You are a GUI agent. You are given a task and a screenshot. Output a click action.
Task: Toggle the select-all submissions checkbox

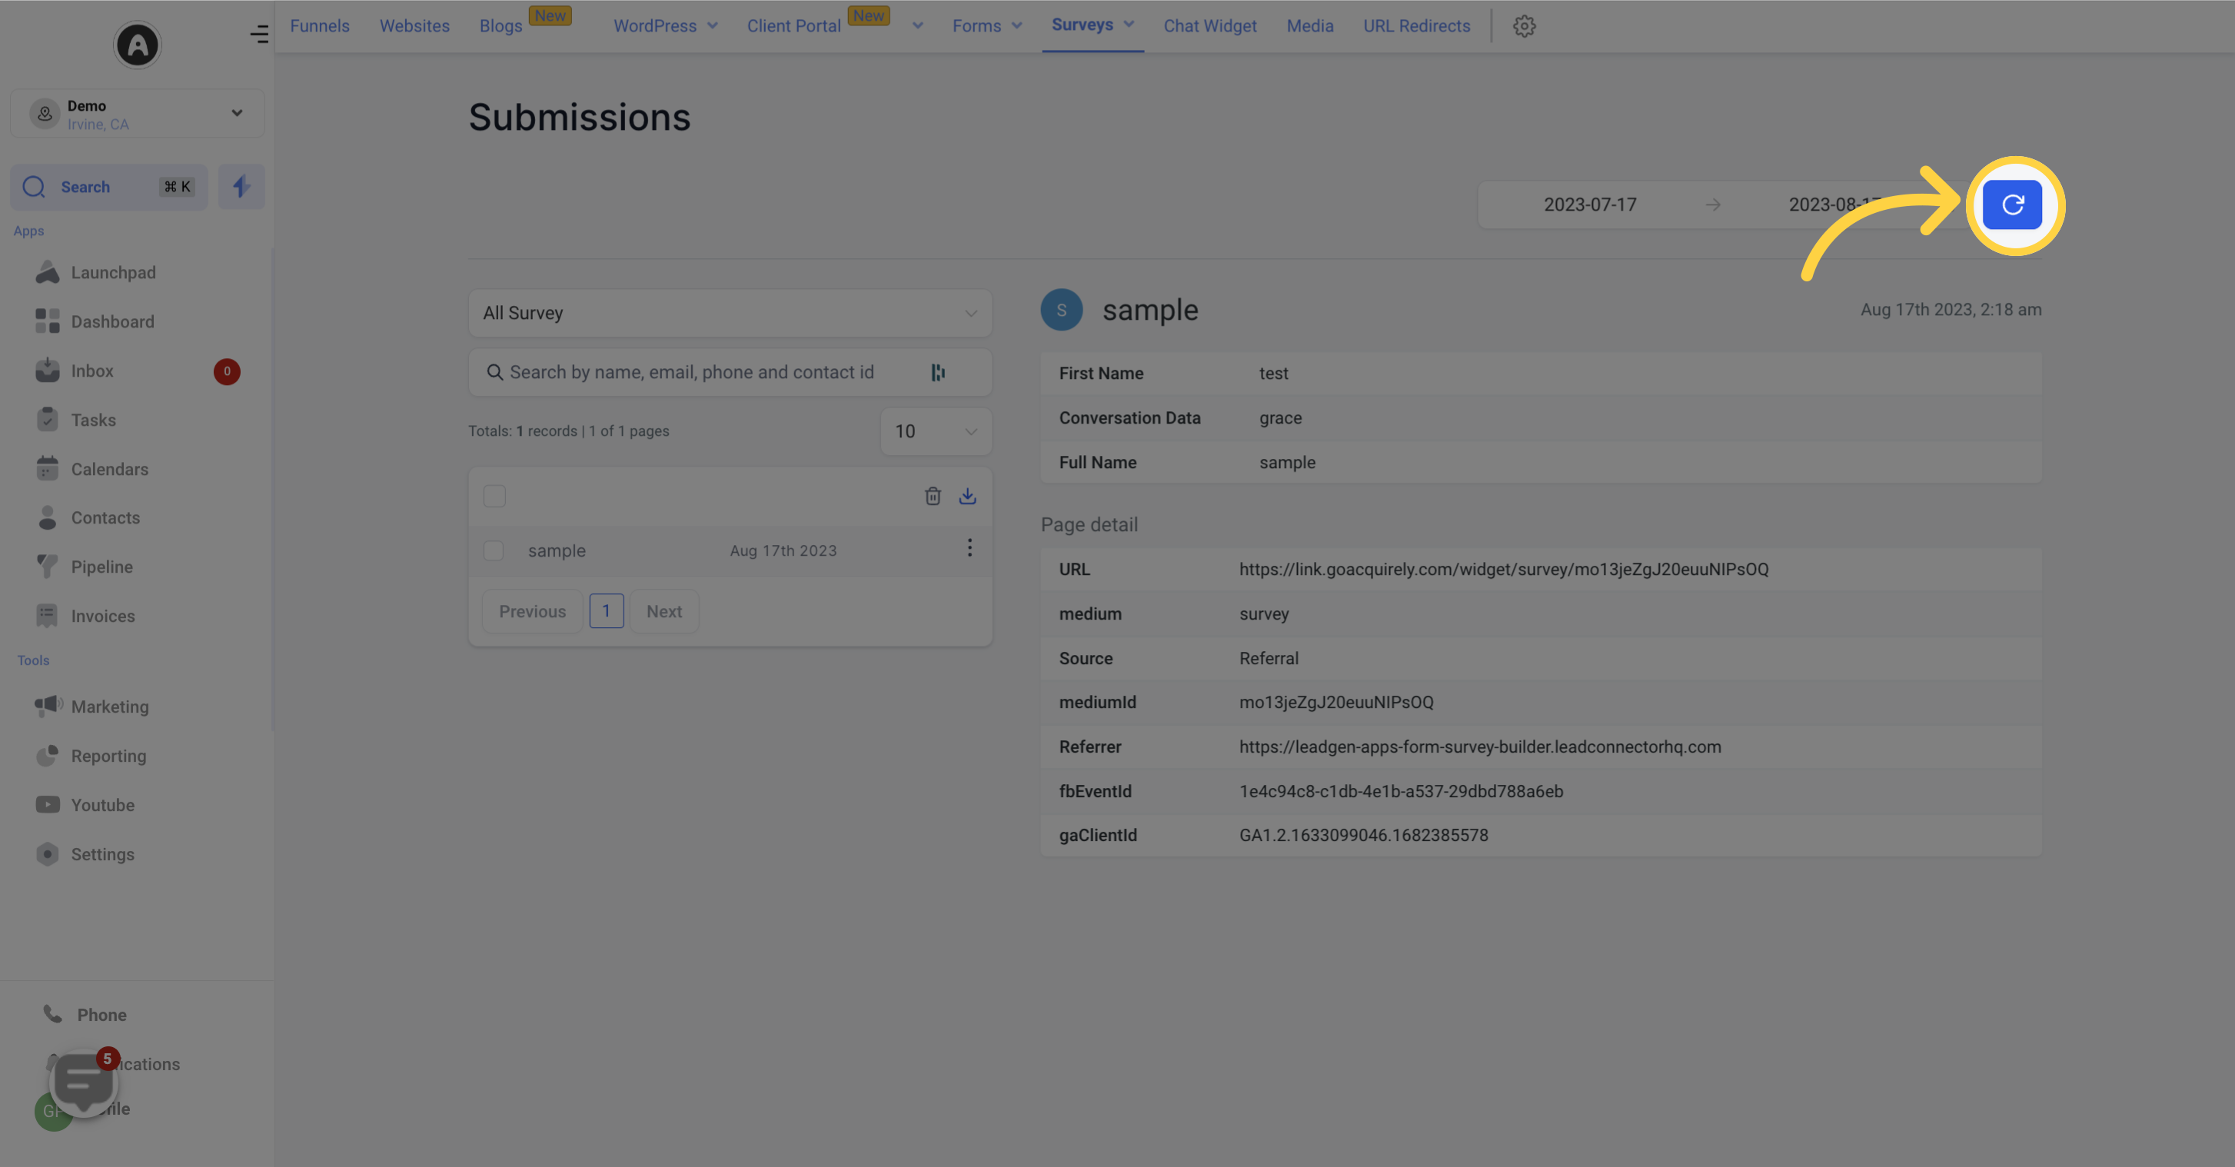pos(494,497)
